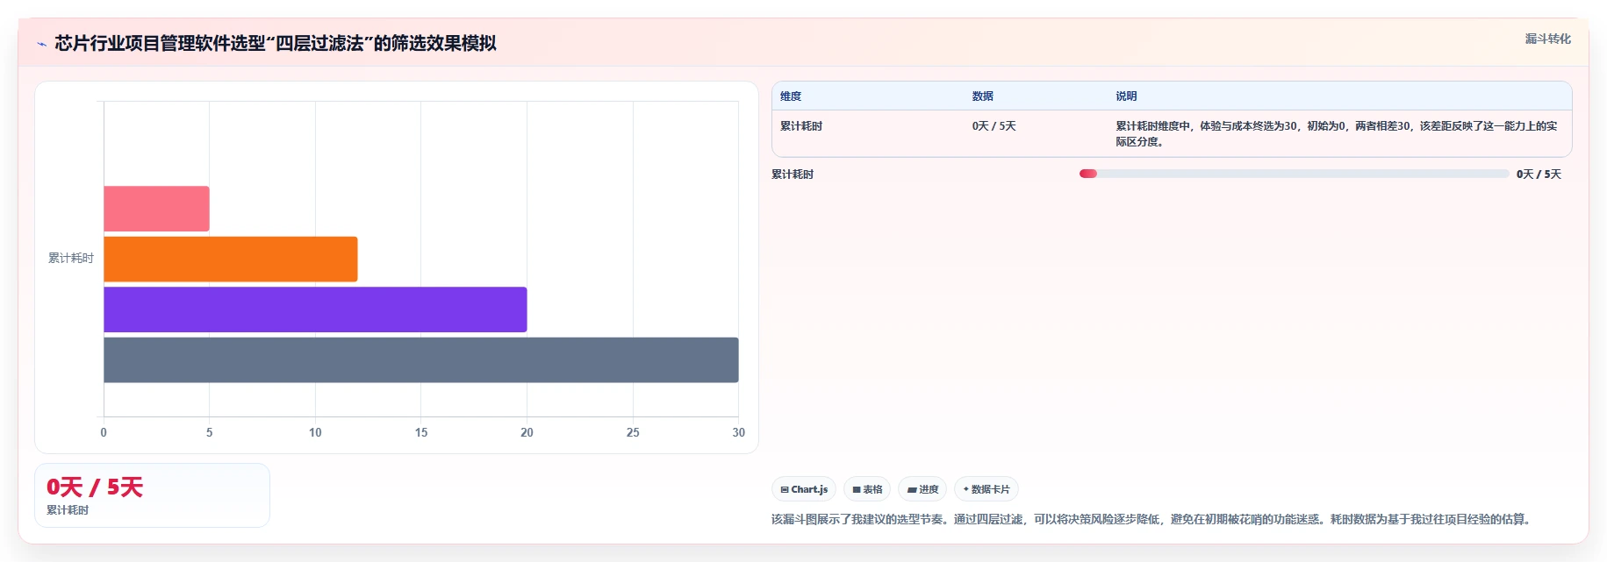Click the chart's 累计耗时 y-axis label
Viewport: 1607px width, 562px height.
point(71,258)
